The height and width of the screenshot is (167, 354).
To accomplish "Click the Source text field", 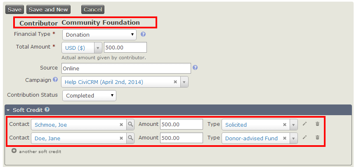I will point(126,68).
